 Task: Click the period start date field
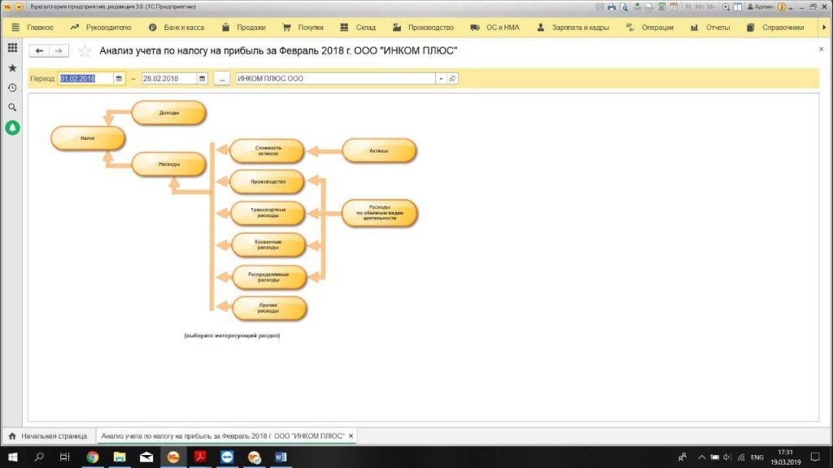click(x=85, y=79)
